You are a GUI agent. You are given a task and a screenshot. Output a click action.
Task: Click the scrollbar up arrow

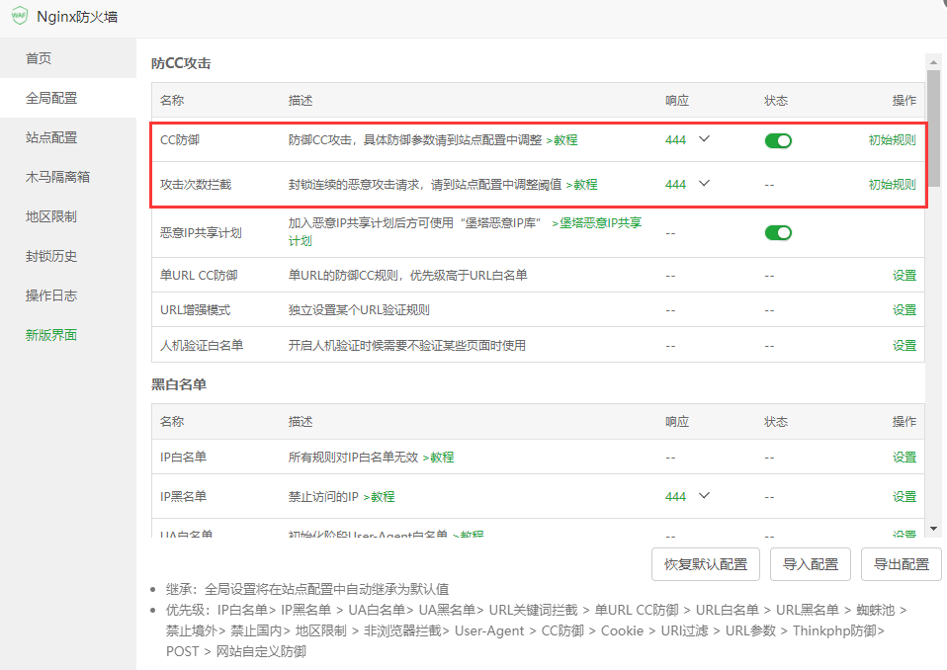(933, 61)
